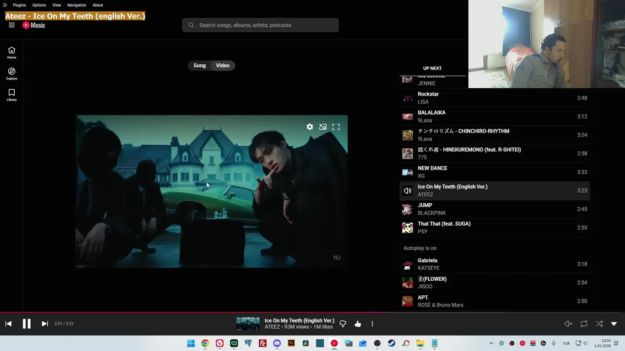Like the current song with thumbs up
This screenshot has width=625, height=351.
pos(358,324)
